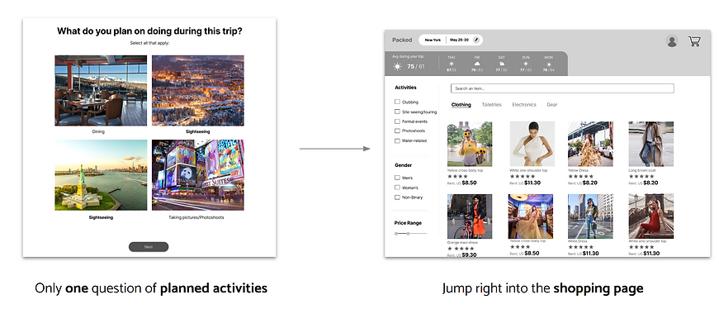
Task: Click the New York destination pill
Action: pos(433,40)
